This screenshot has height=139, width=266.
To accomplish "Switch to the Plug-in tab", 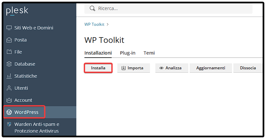I will [x=127, y=53].
